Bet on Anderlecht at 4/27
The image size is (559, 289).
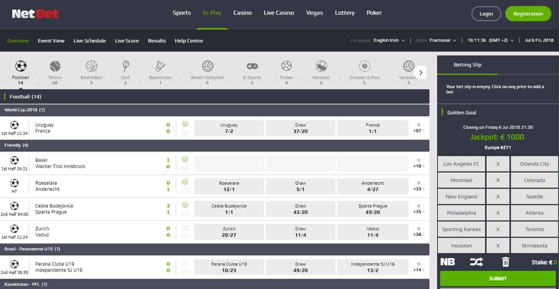[373, 186]
